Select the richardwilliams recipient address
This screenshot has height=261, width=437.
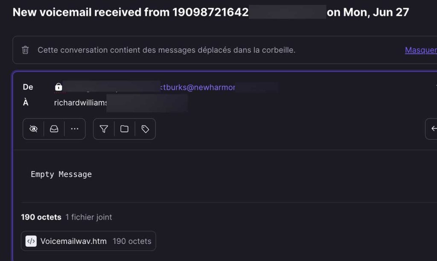coord(81,103)
